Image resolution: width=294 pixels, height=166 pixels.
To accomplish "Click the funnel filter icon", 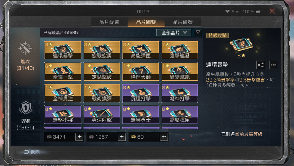I will point(198,33).
